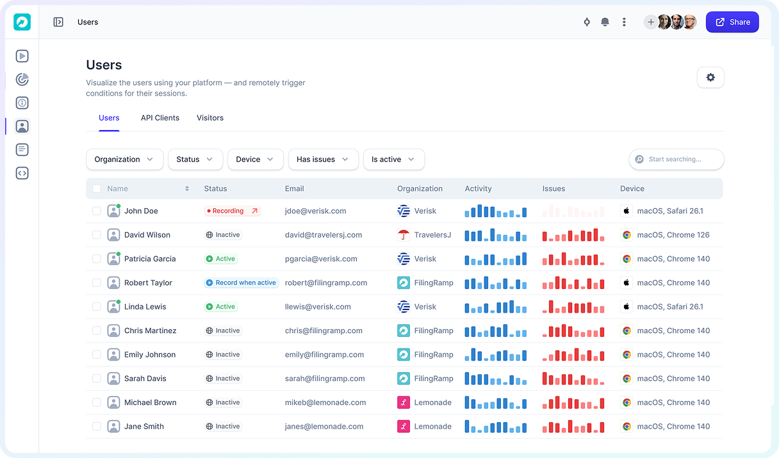This screenshot has width=779, height=458.
Task: Expand the Has issues filter
Action: [x=323, y=159]
